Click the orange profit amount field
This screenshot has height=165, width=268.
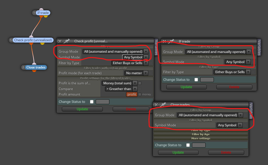tap(132, 94)
